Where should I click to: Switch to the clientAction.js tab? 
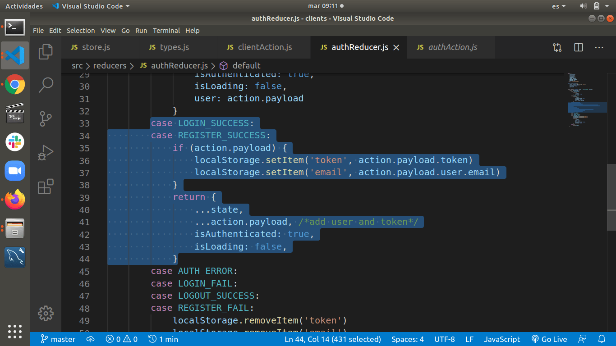[x=264, y=47]
